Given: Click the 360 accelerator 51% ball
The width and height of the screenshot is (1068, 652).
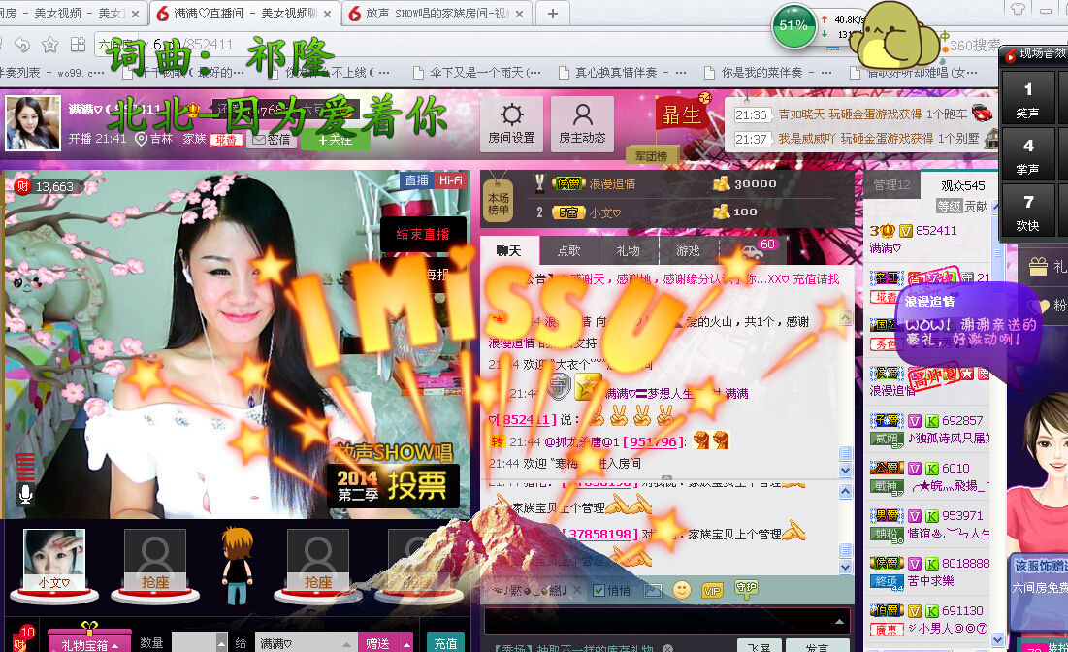Looking at the screenshot, I should (x=793, y=26).
